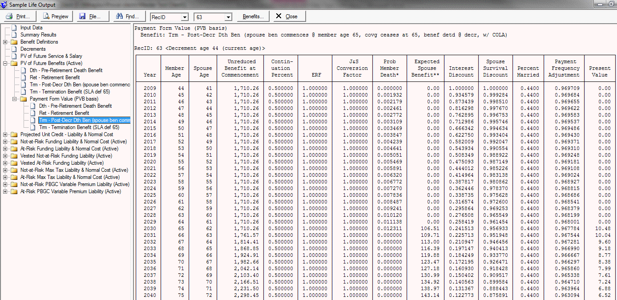This screenshot has height=300, width=617.
Task: Open the Find binoculars button
Action: (x=128, y=16)
